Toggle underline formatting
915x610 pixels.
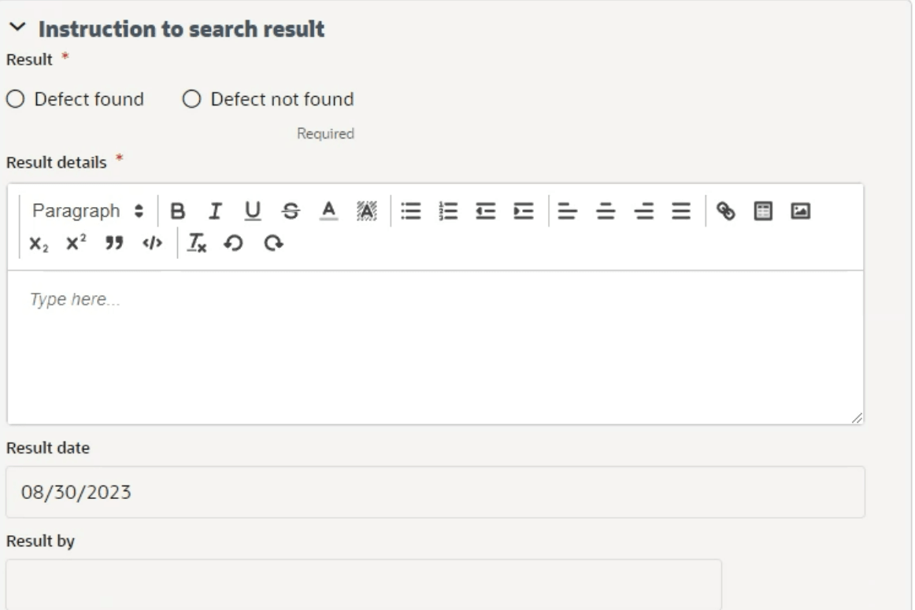pos(253,210)
